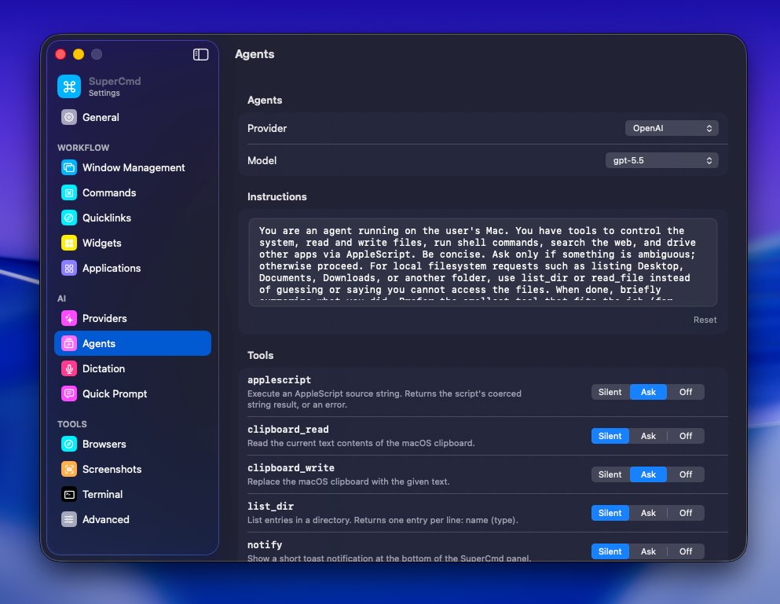Click the Tools section heading
The image size is (780, 604).
point(261,355)
